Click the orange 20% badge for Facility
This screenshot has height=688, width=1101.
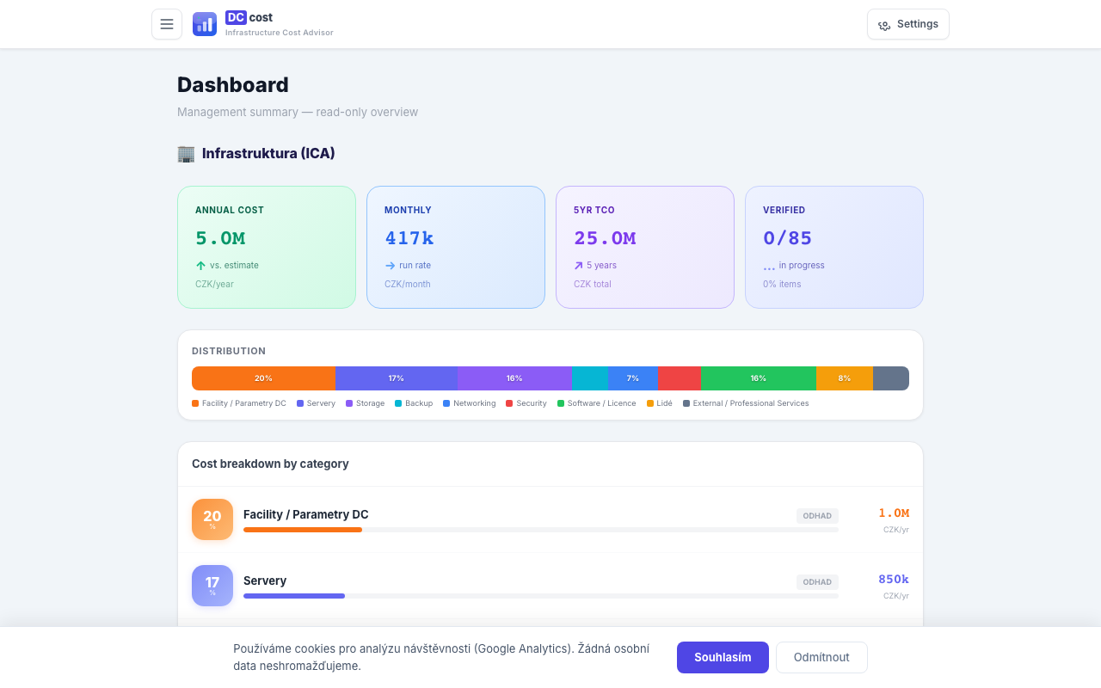[x=212, y=519]
